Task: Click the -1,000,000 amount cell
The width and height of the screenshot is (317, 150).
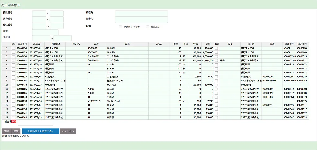Action: click(208, 60)
